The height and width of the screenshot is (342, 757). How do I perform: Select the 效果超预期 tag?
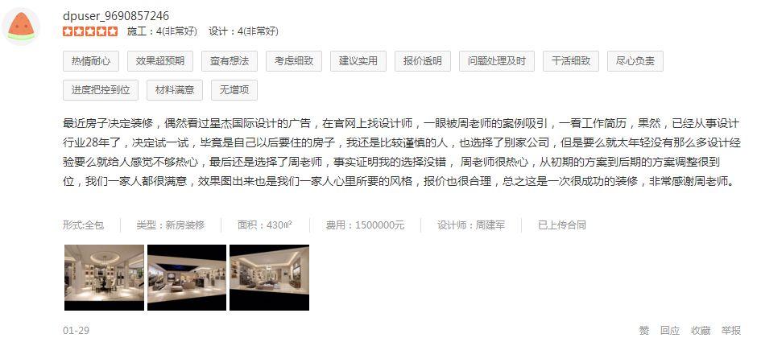[159, 61]
